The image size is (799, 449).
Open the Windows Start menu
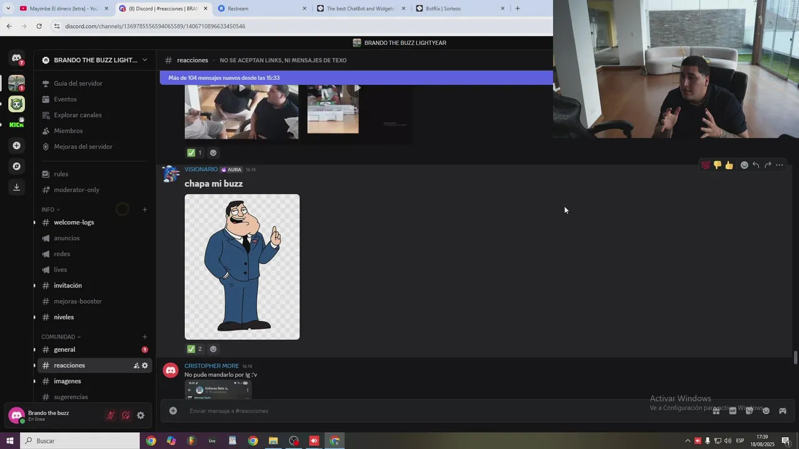[x=10, y=441]
